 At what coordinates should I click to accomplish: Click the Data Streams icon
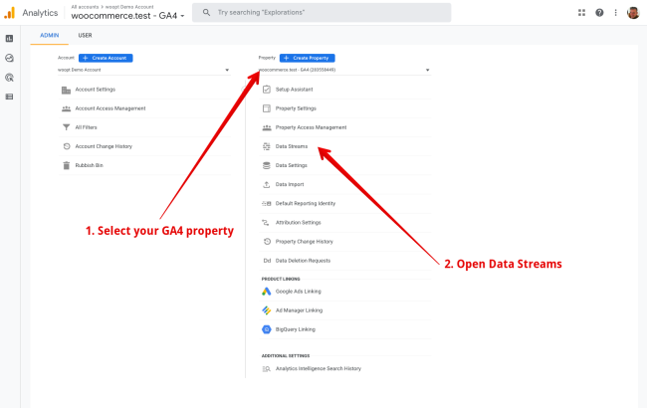(x=267, y=146)
